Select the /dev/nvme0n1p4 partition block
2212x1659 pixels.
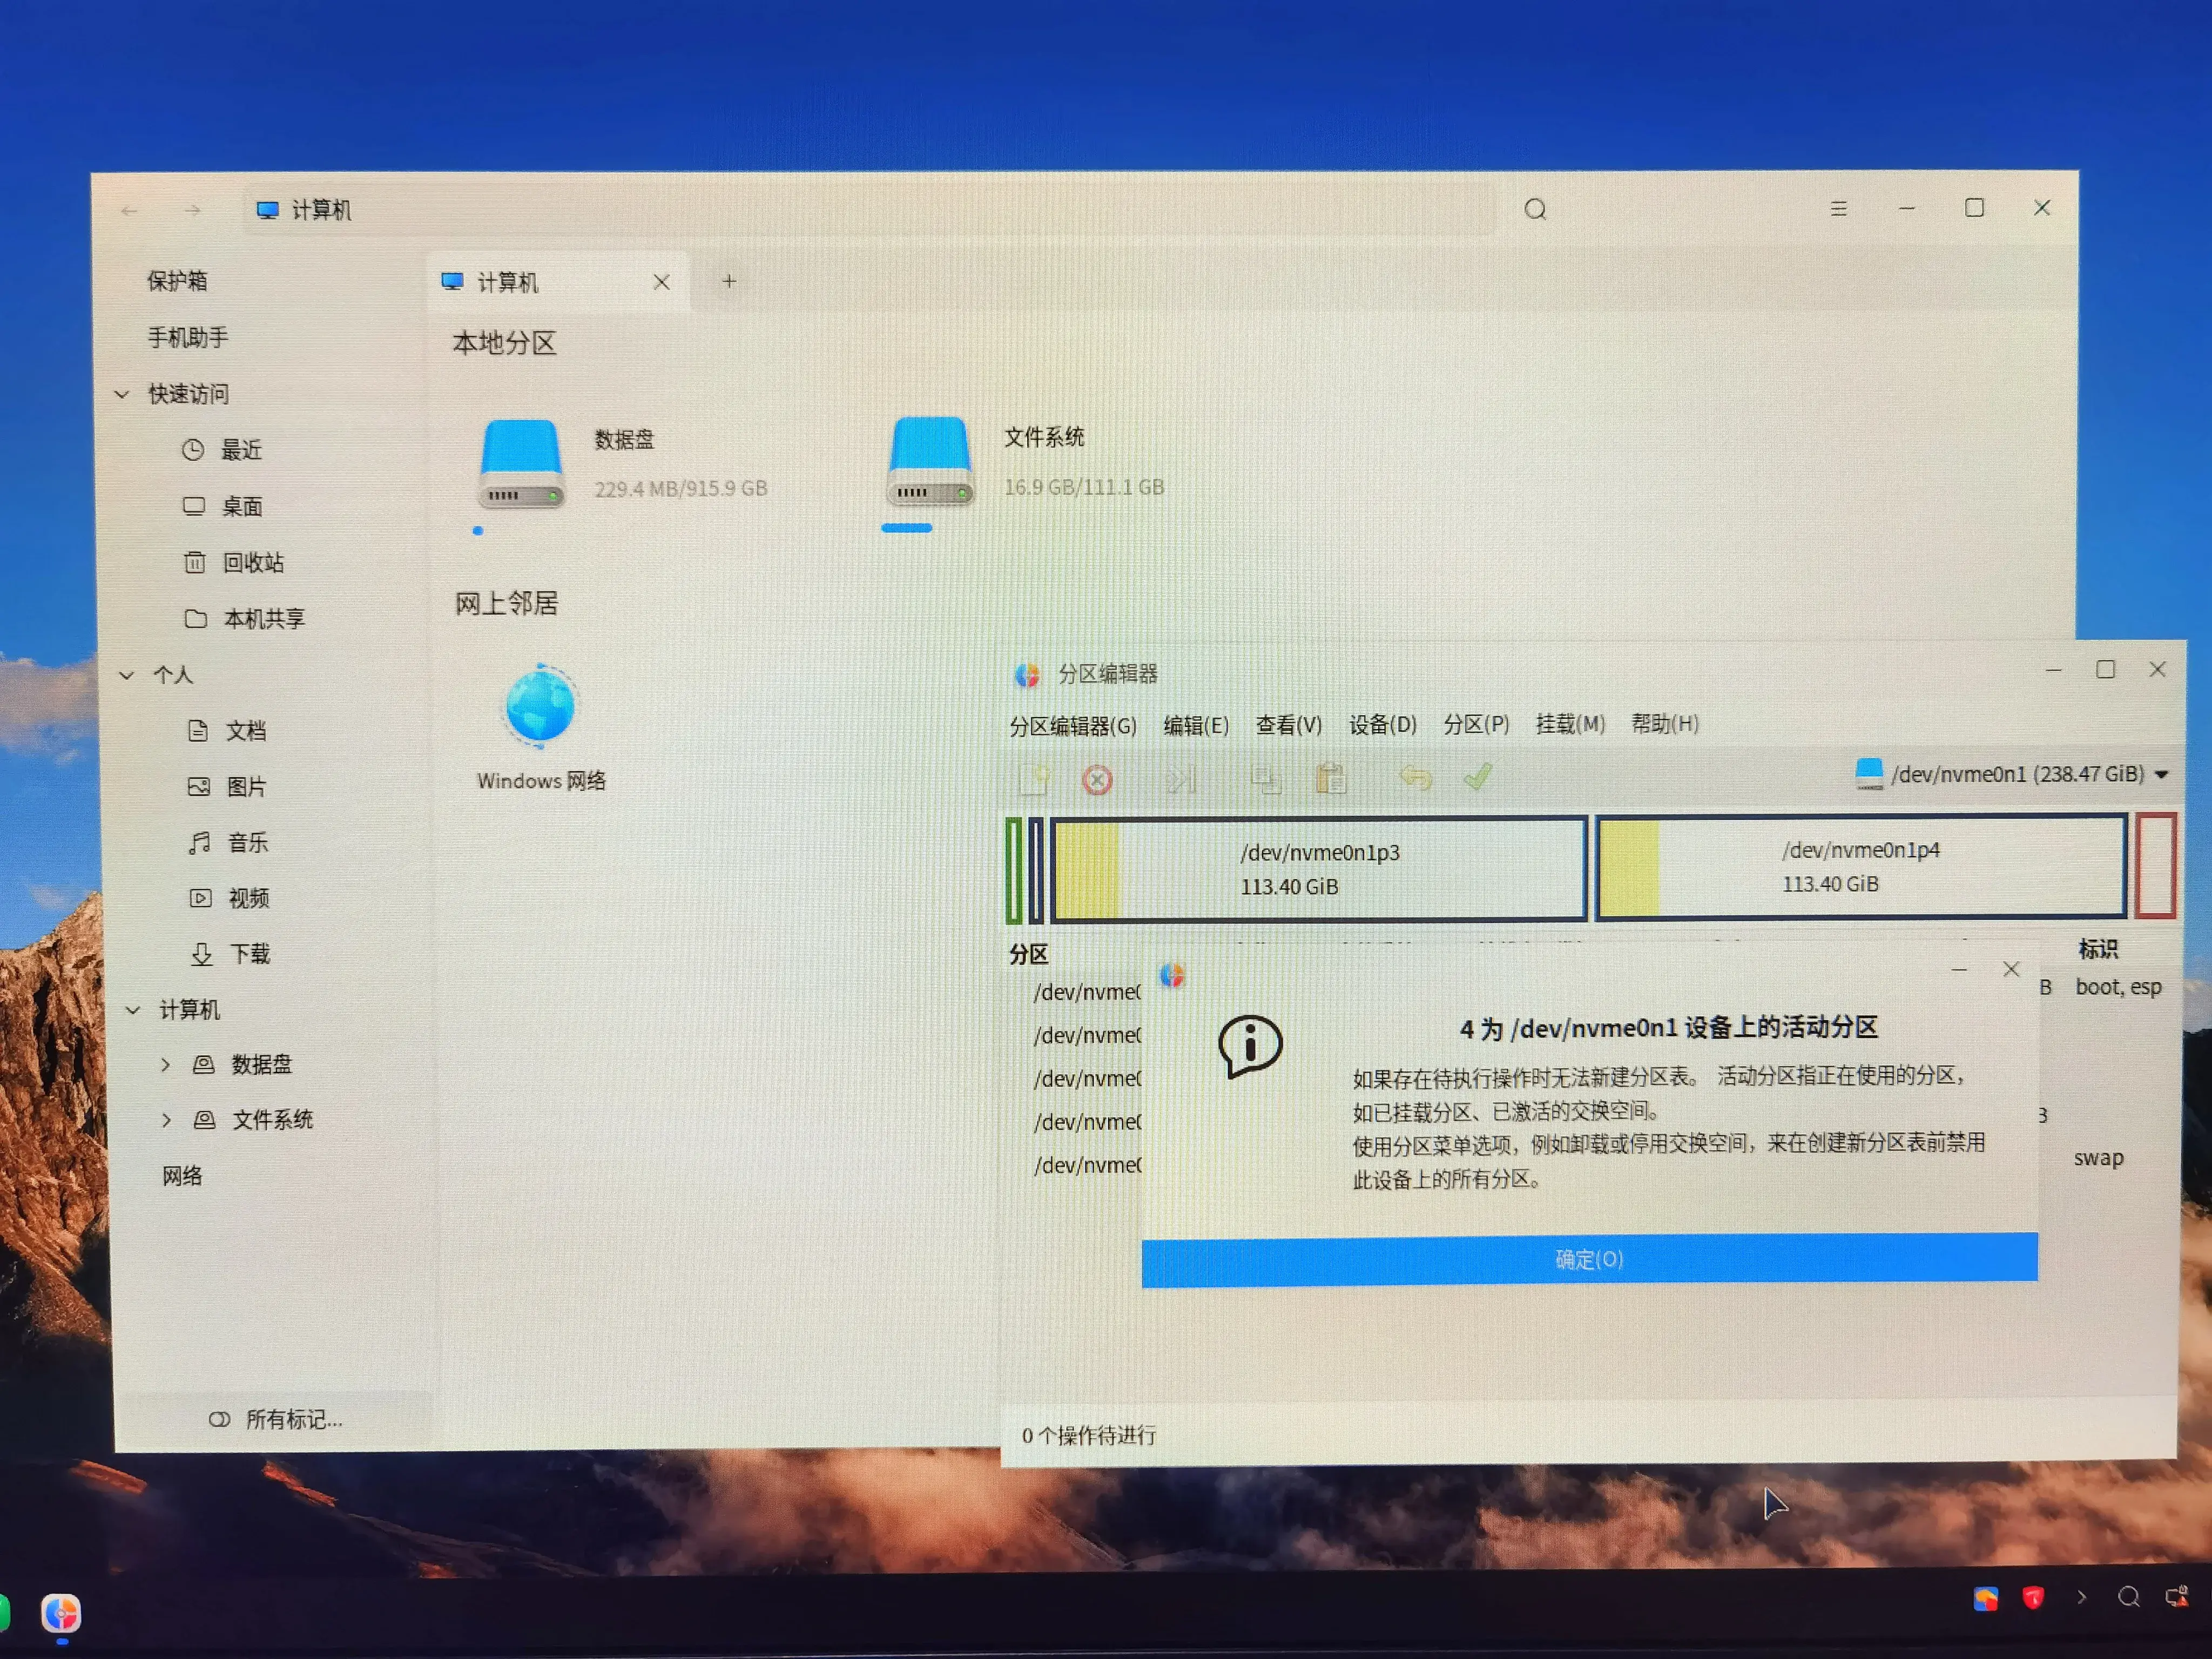(x=1860, y=867)
